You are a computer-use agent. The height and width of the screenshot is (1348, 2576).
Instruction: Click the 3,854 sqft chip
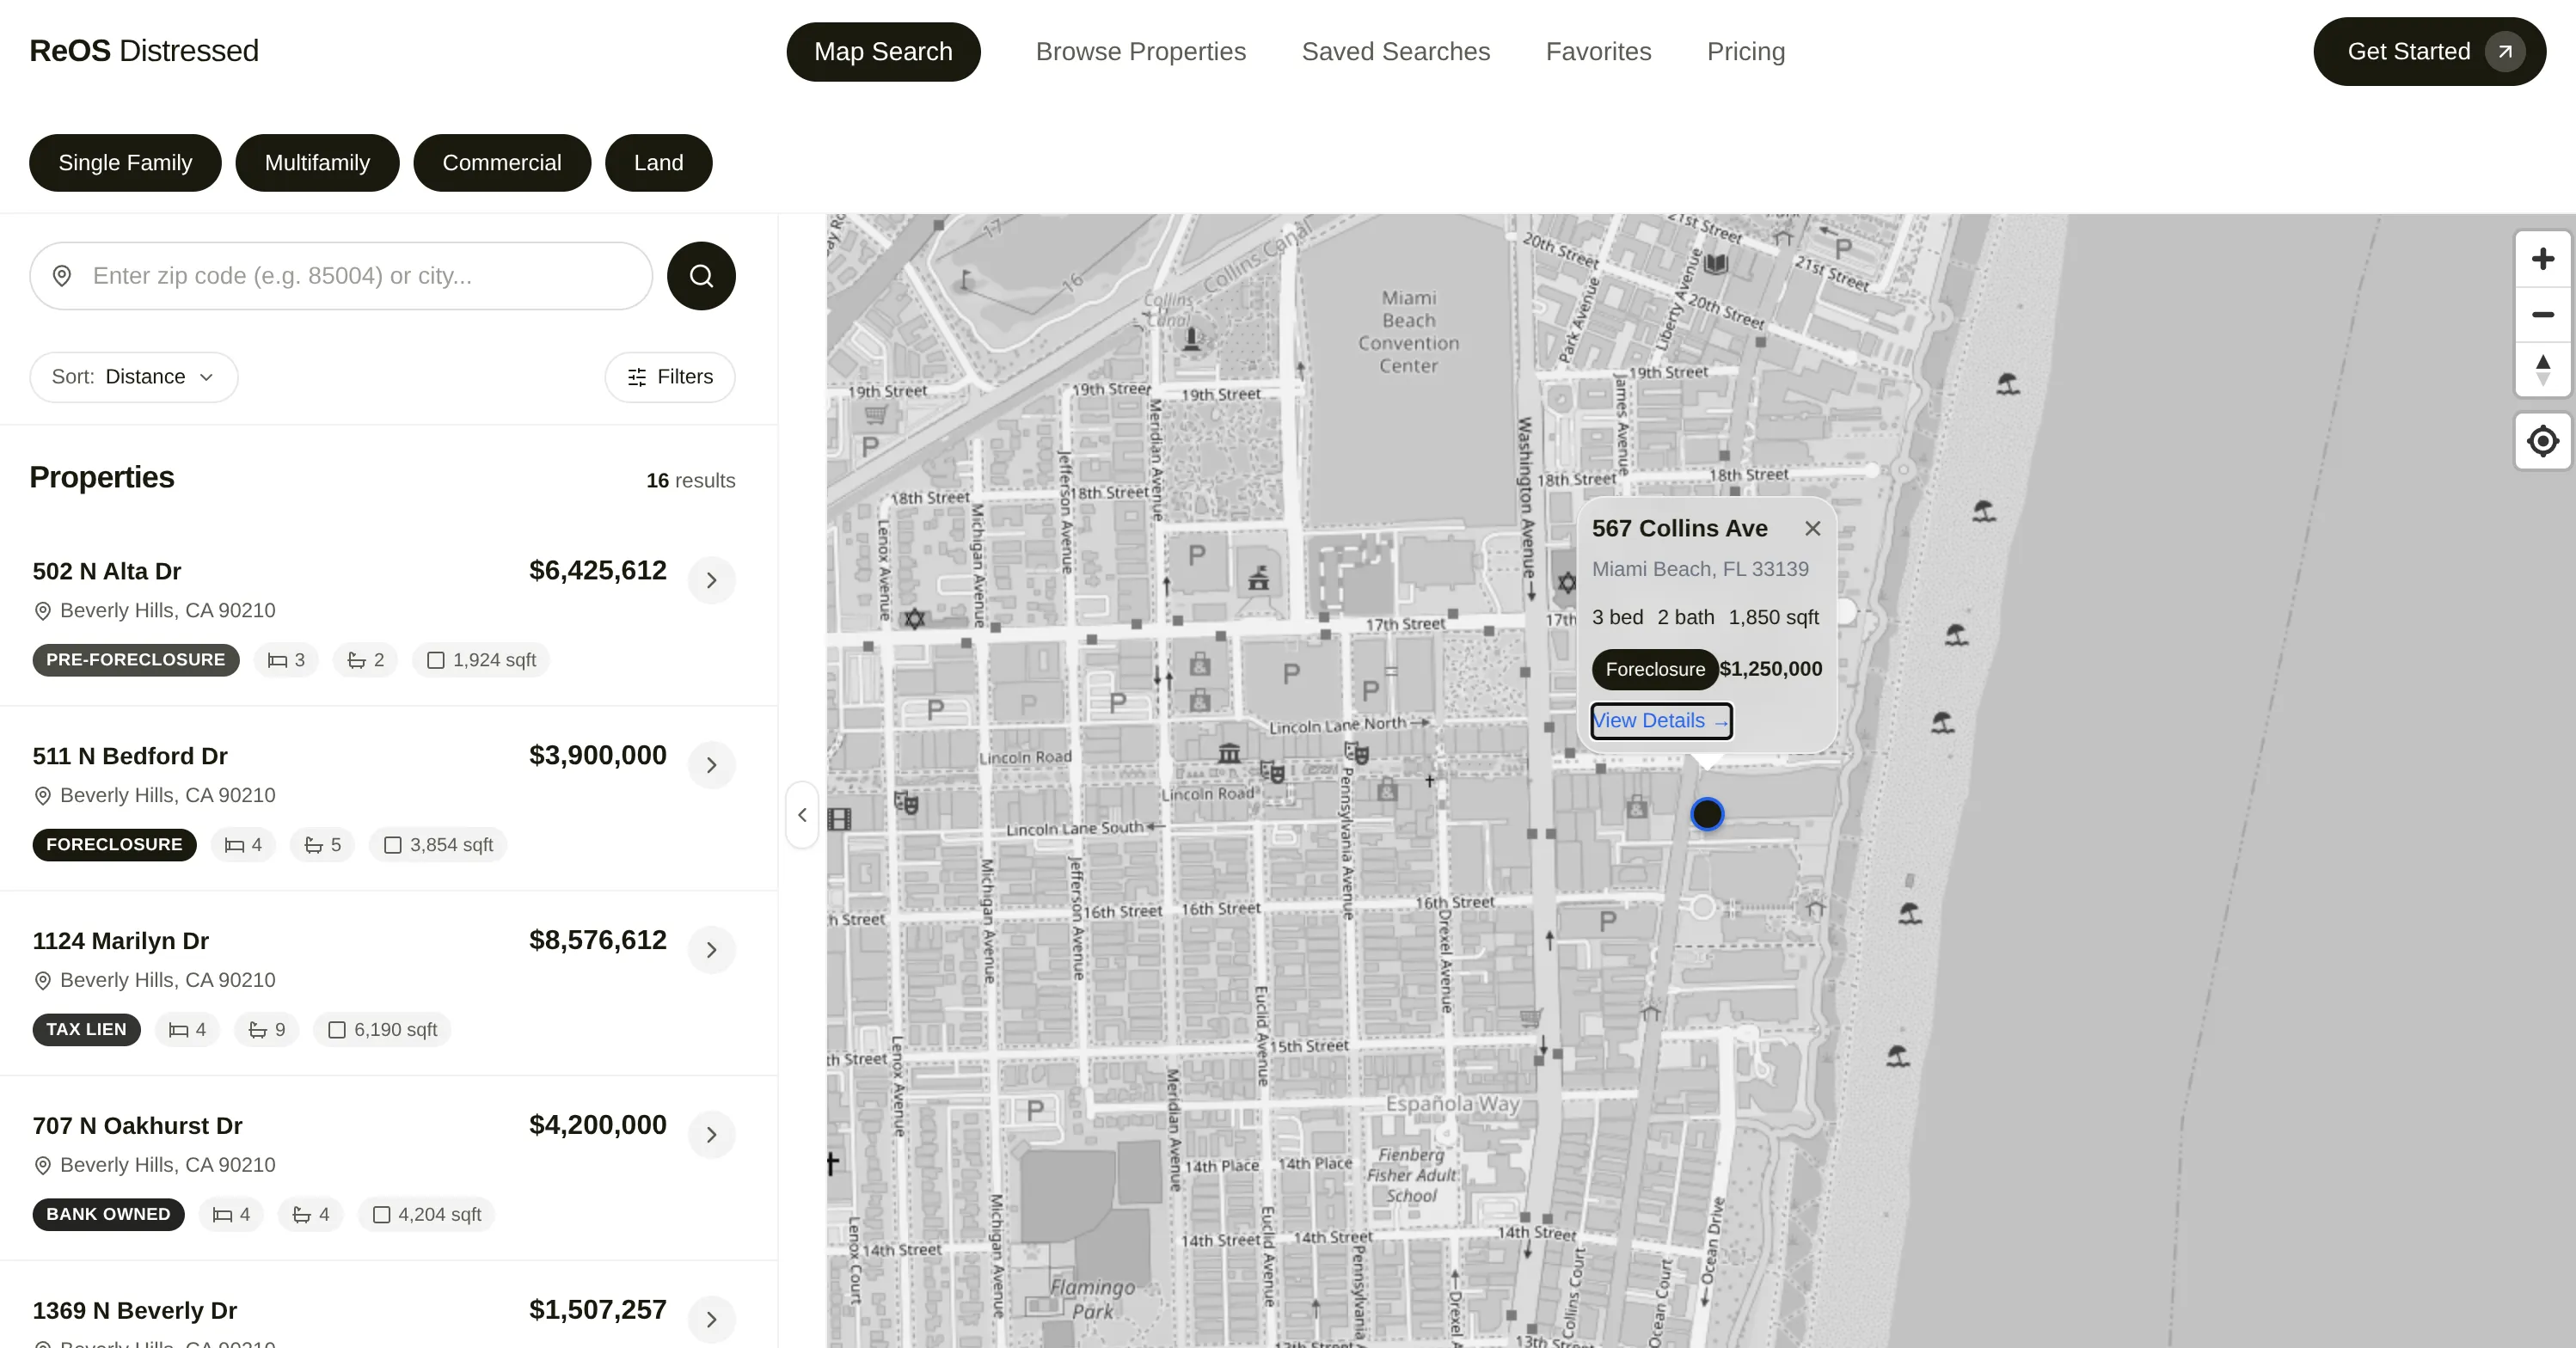[x=439, y=845]
